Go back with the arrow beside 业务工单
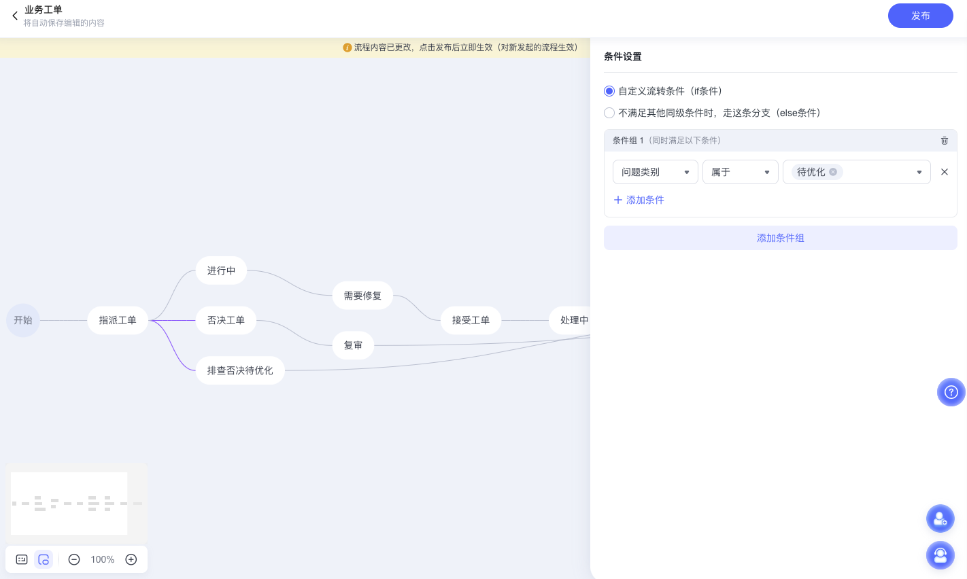The width and height of the screenshot is (967, 579). tap(14, 15)
